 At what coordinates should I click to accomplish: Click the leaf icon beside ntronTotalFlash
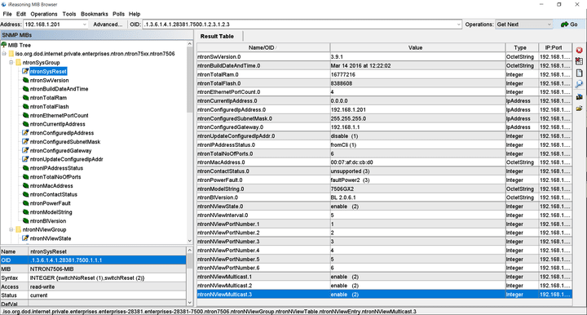25,106
